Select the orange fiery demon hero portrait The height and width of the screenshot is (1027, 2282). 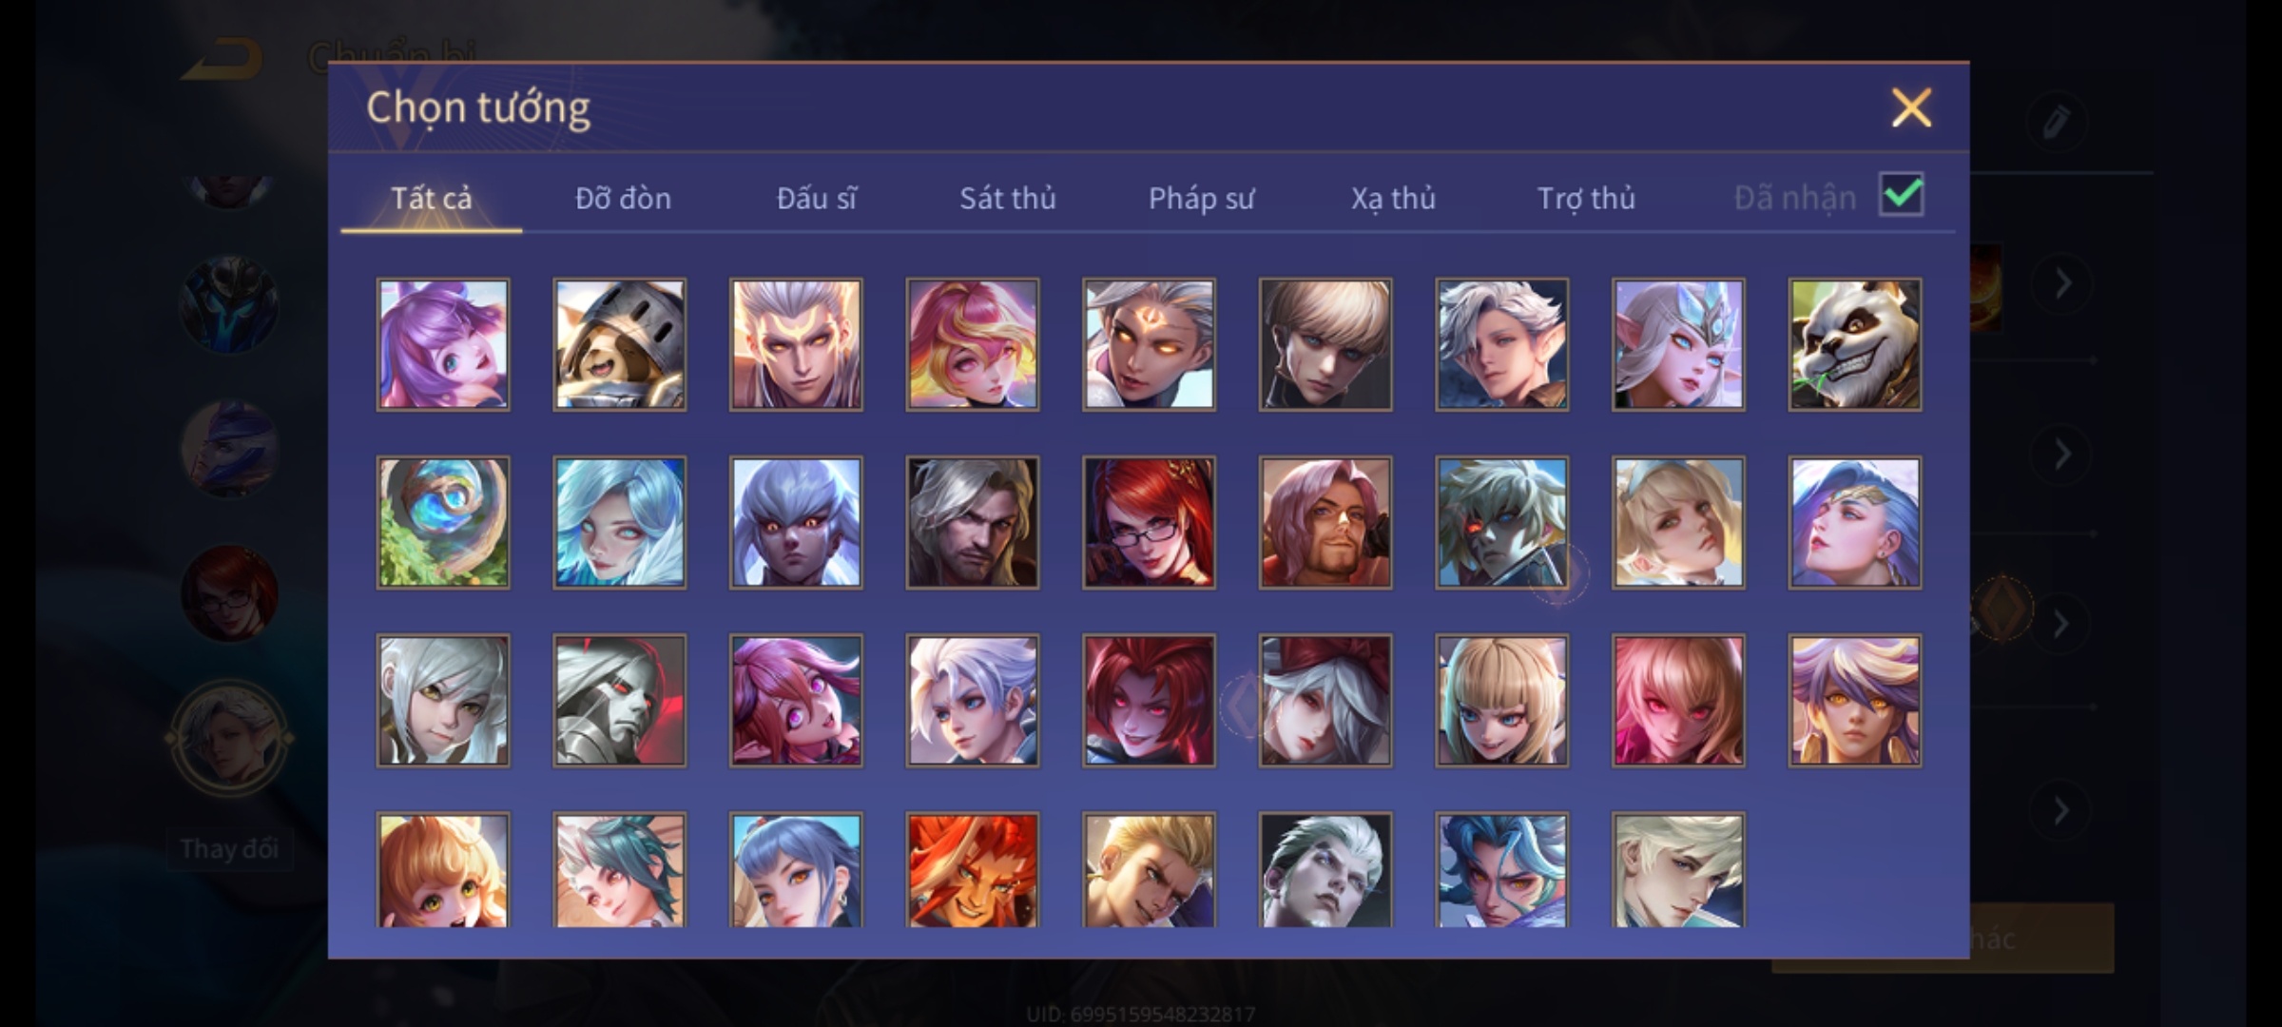pyautogui.click(x=972, y=870)
